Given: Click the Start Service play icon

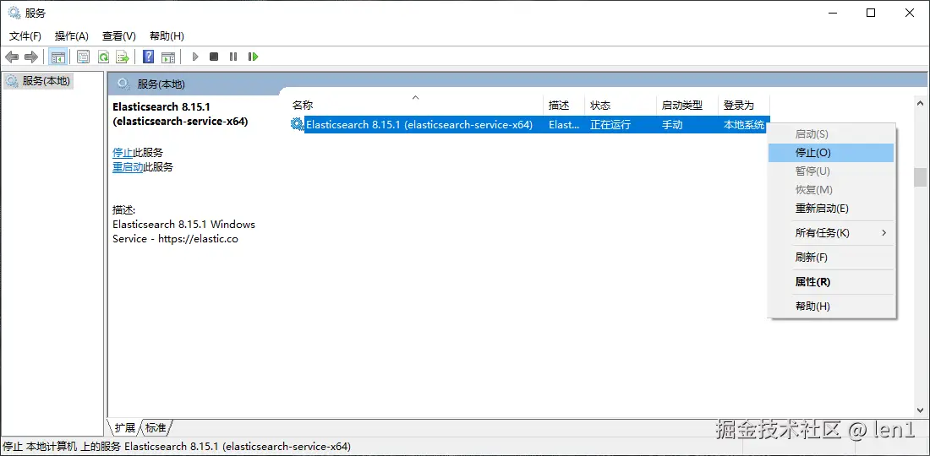Looking at the screenshot, I should pyautogui.click(x=195, y=57).
